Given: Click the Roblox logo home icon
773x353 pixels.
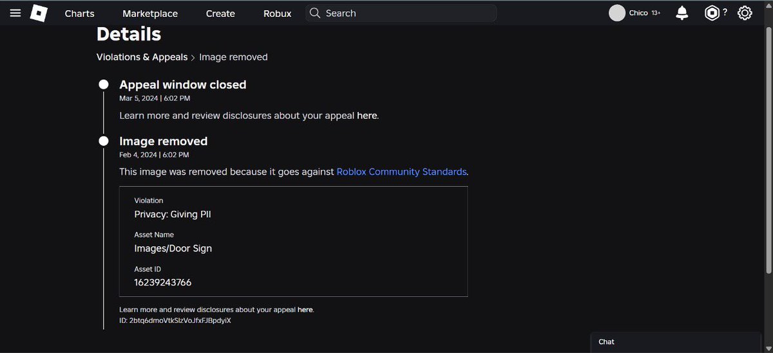Looking at the screenshot, I should (39, 13).
